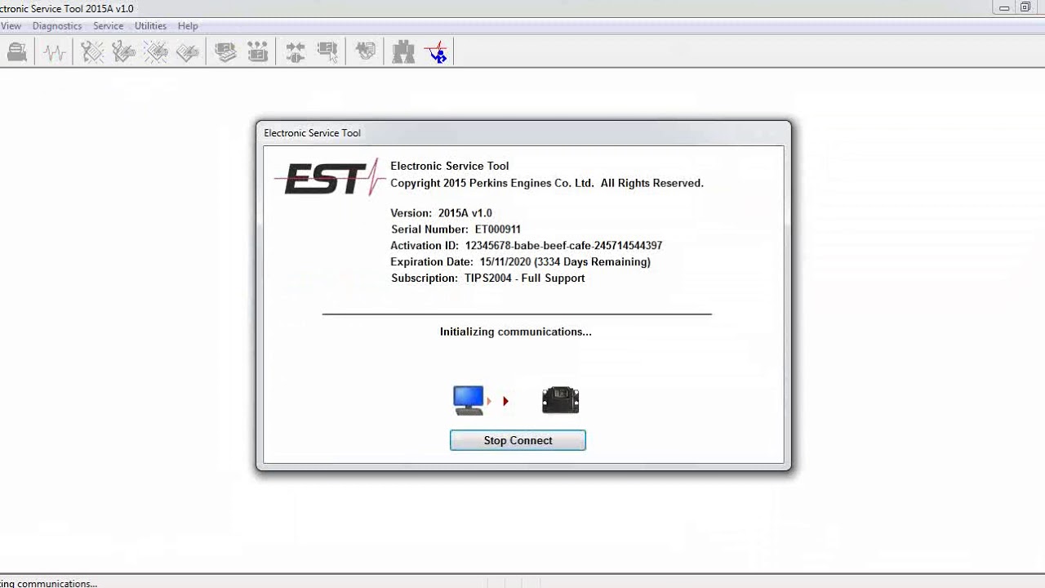
Task: Restore down the main application window
Action: click(1025, 8)
